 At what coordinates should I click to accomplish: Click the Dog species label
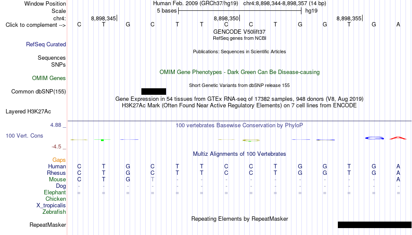(61, 186)
